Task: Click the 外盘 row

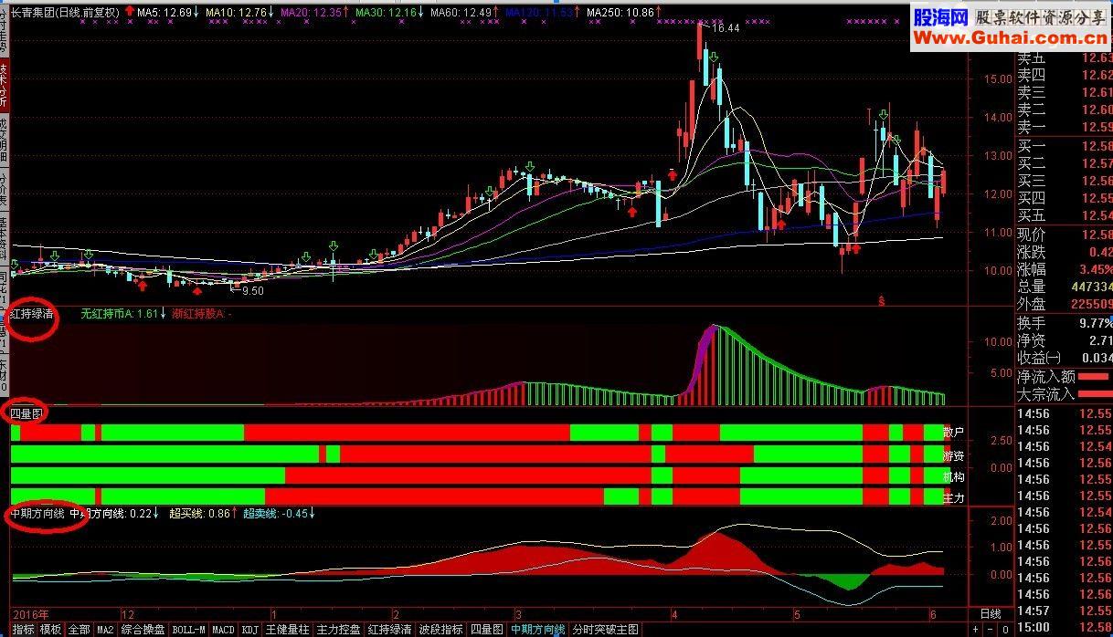Action: click(1065, 304)
